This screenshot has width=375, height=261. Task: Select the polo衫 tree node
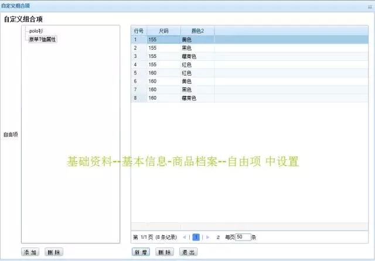[37, 31]
